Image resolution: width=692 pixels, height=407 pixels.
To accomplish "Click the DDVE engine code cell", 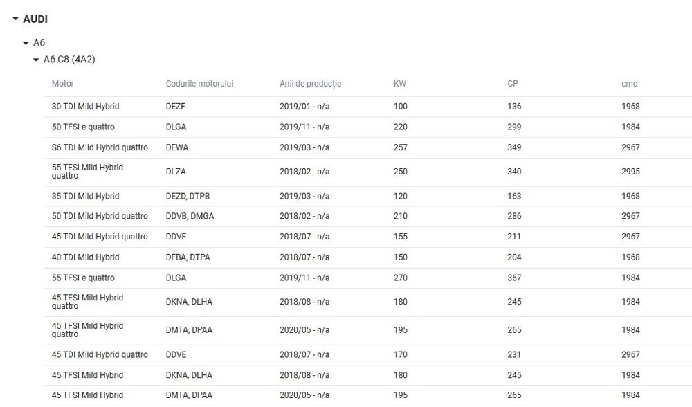I will (176, 355).
